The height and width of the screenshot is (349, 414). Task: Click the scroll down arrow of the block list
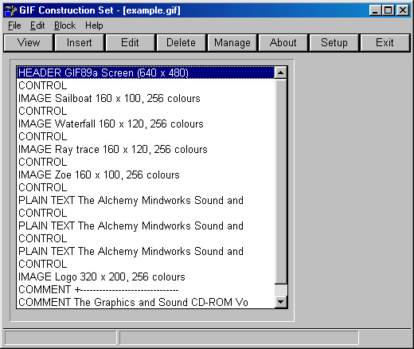coord(281,302)
